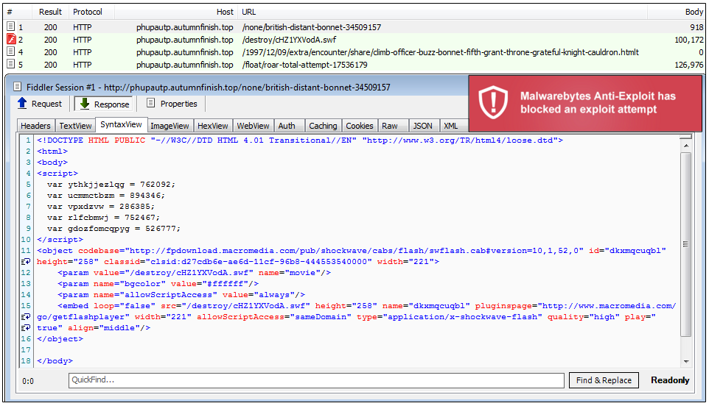Switch to the JSON tab
Screen dimensions: 709x406
click(x=422, y=126)
